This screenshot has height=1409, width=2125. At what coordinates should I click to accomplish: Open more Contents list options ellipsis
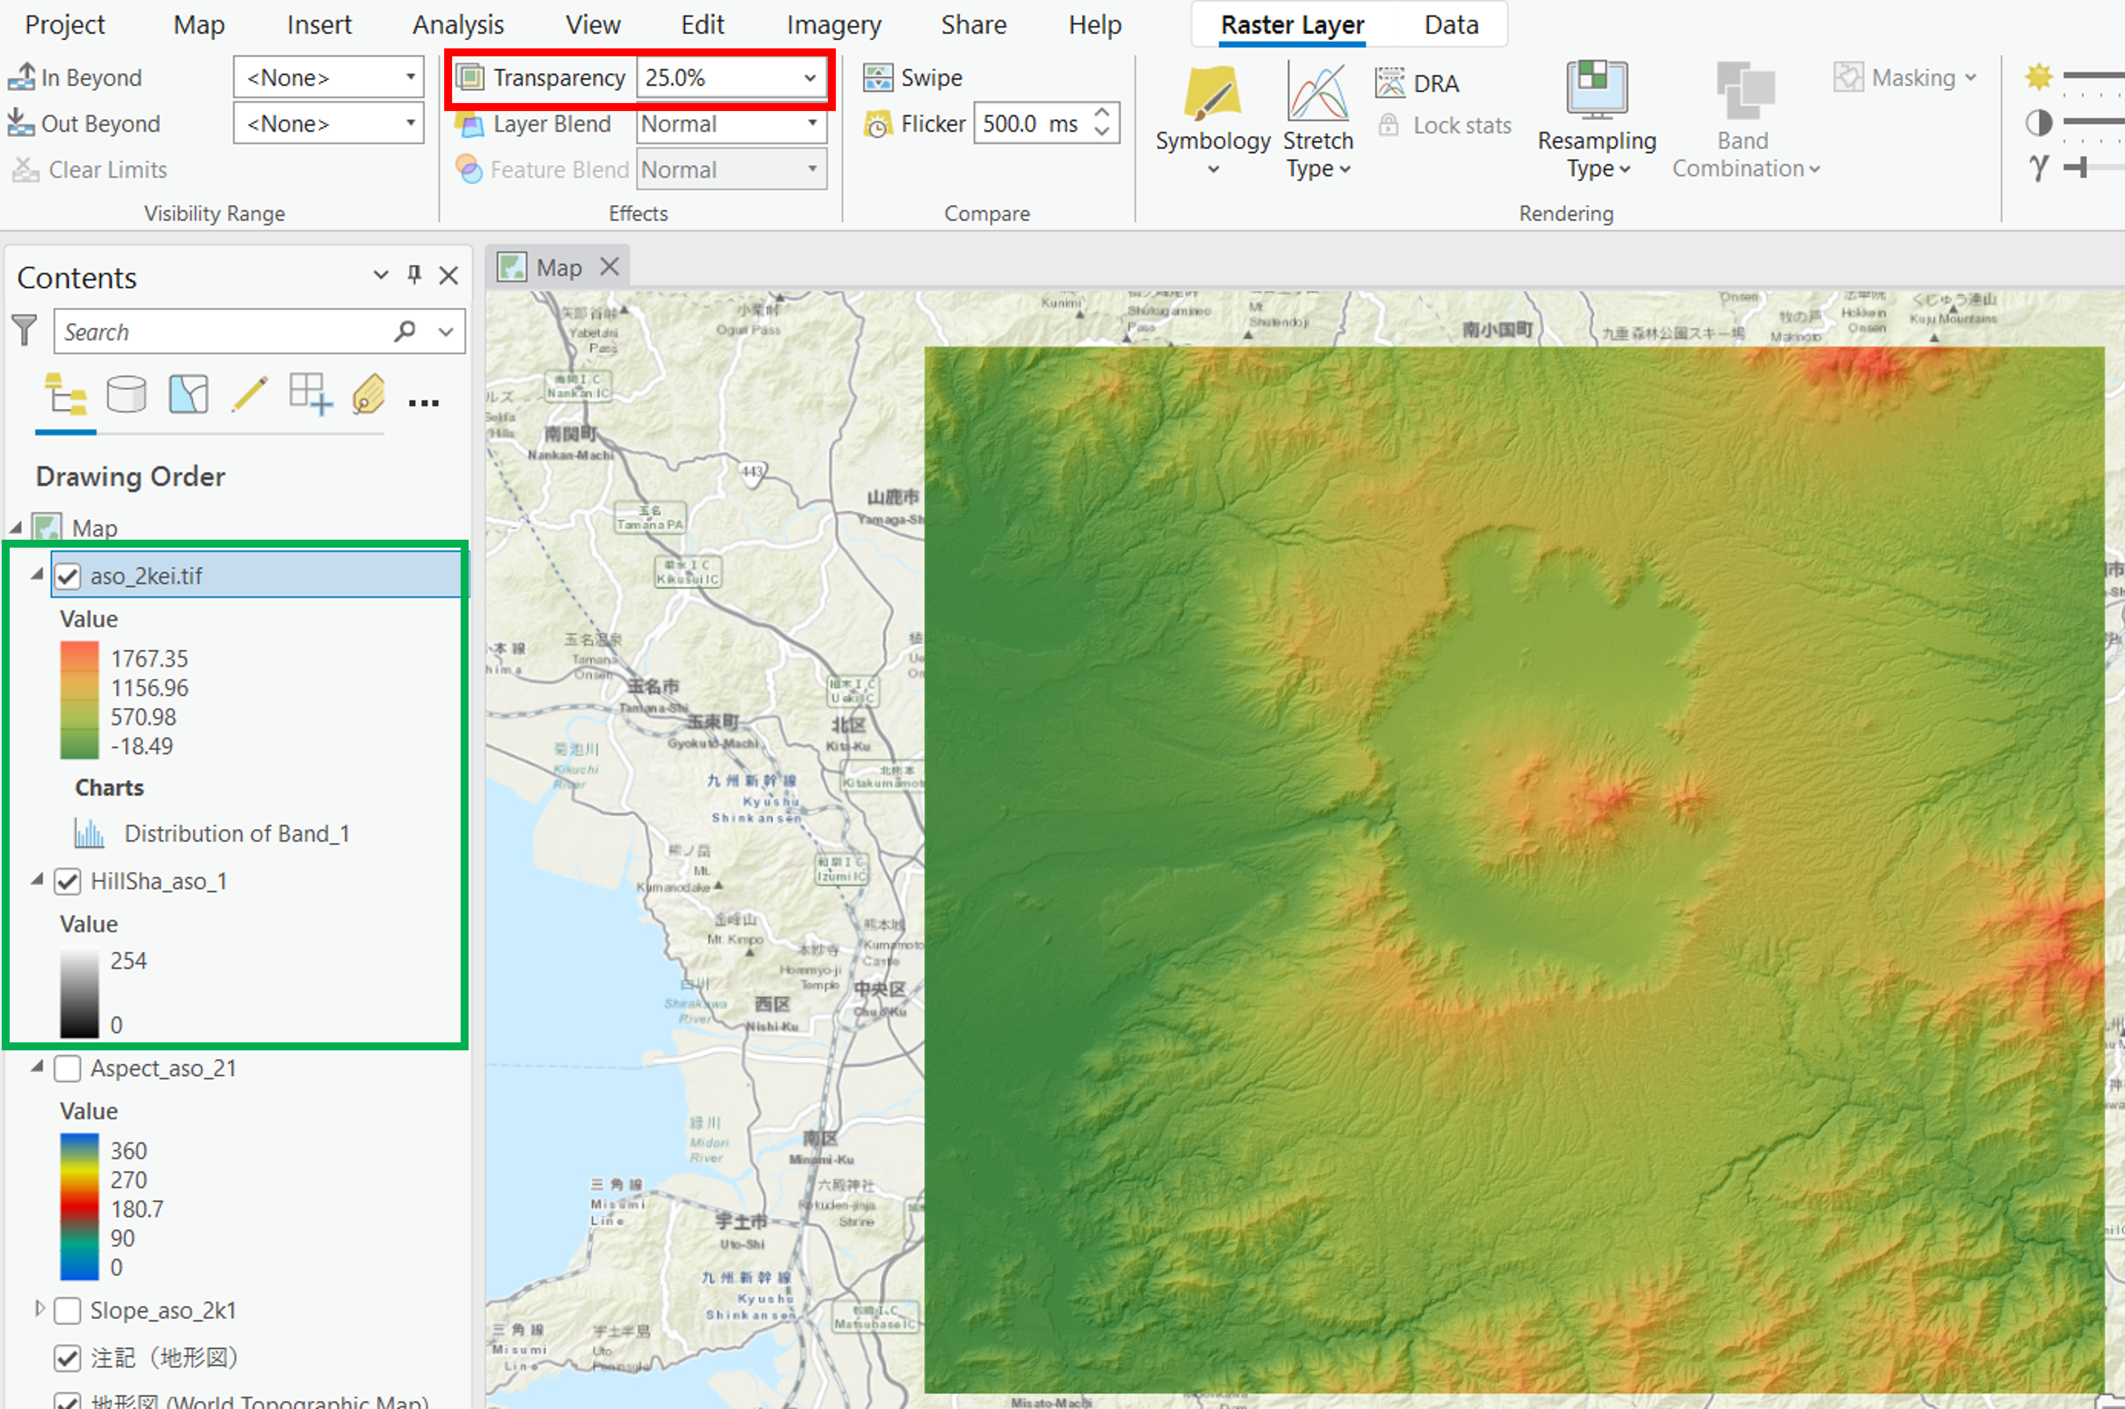(423, 404)
